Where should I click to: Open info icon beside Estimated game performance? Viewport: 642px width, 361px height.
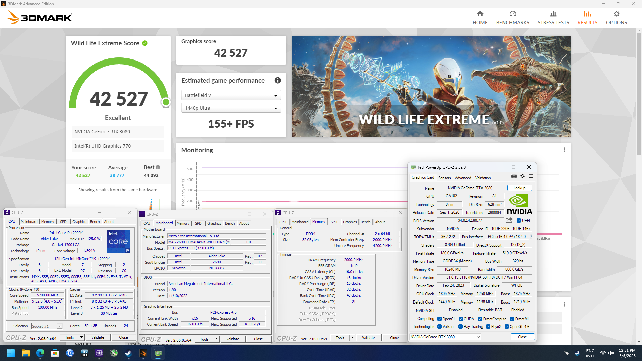point(278,80)
